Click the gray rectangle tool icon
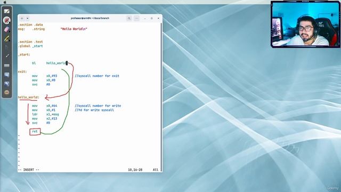Image resolution: width=341 pixels, height=192 pixels. tap(7, 65)
